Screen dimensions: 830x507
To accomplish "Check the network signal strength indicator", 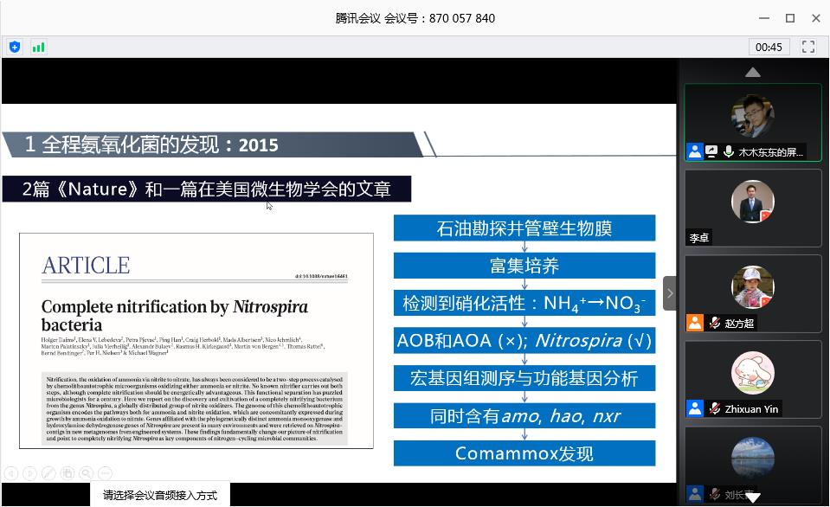I will click(38, 47).
